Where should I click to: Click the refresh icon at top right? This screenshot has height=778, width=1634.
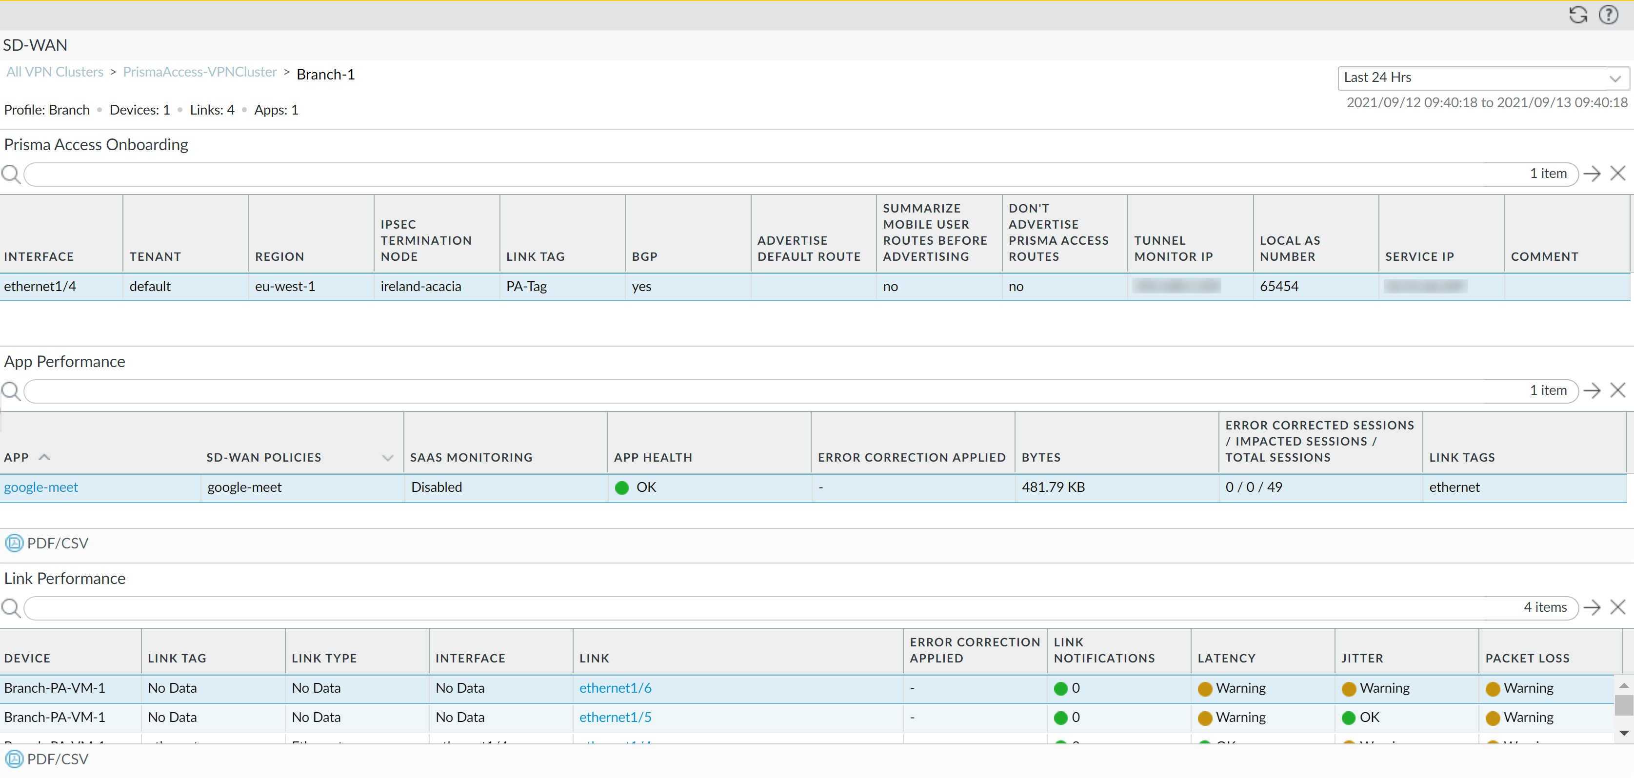[1577, 15]
